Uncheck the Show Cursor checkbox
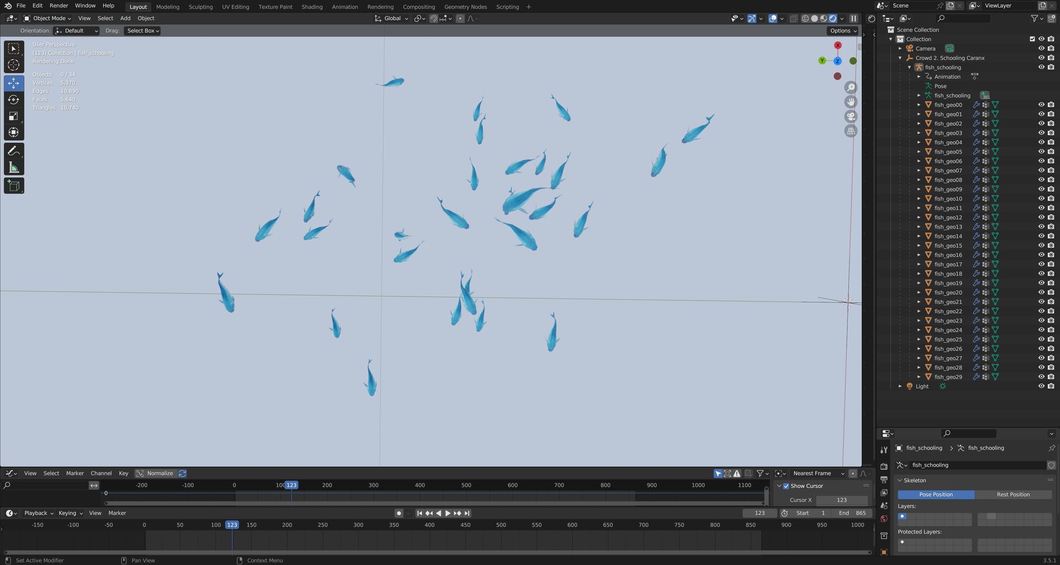 pos(786,486)
